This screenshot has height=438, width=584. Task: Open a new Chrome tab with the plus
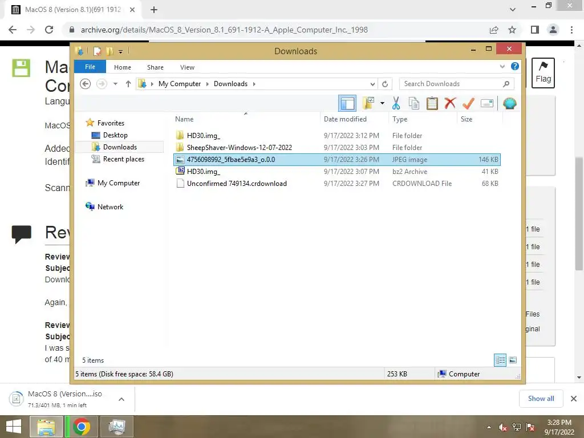[154, 10]
